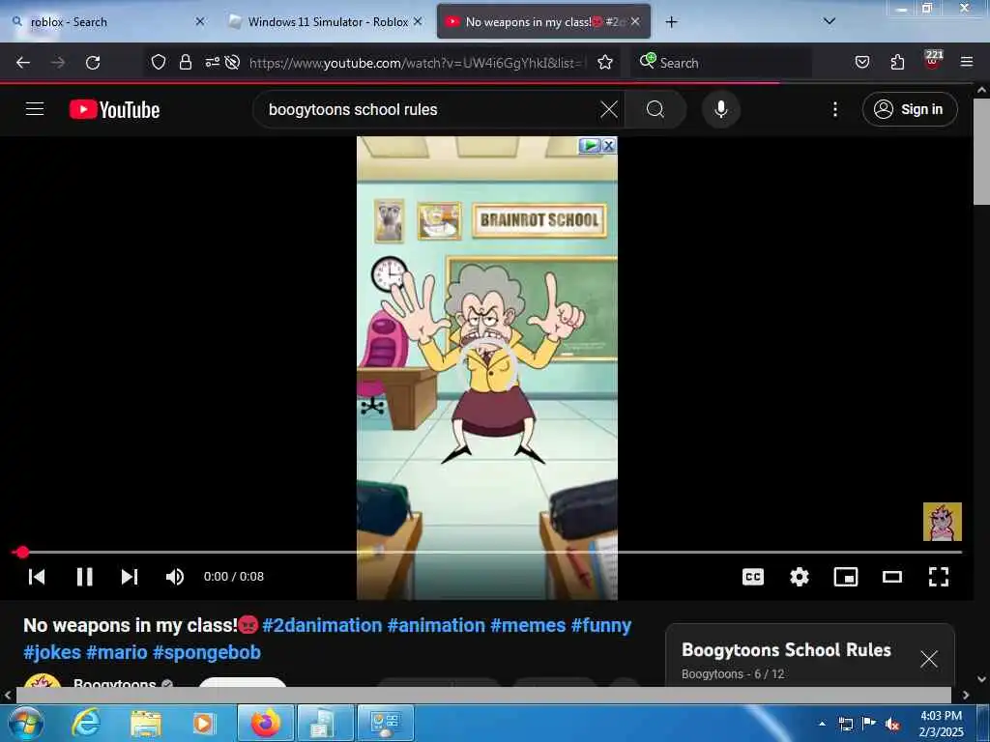This screenshot has height=742, width=990.
Task: Close the Boogytoons School Rules playlist panel
Action: (928, 659)
